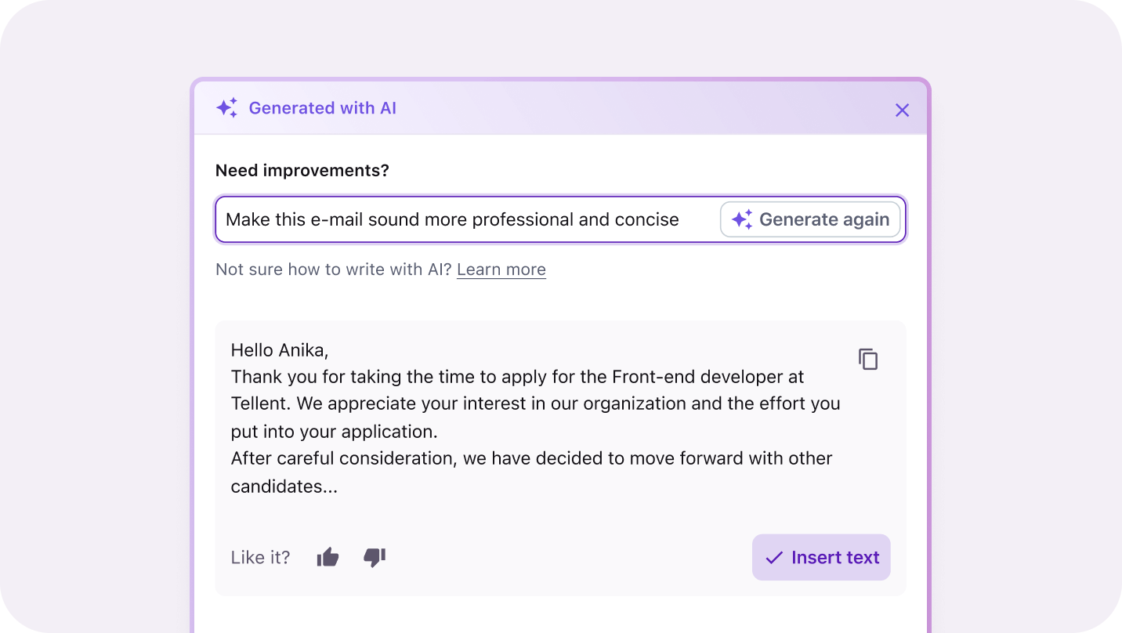Click the truncated candidates... text
This screenshot has height=633, width=1122.
284,487
